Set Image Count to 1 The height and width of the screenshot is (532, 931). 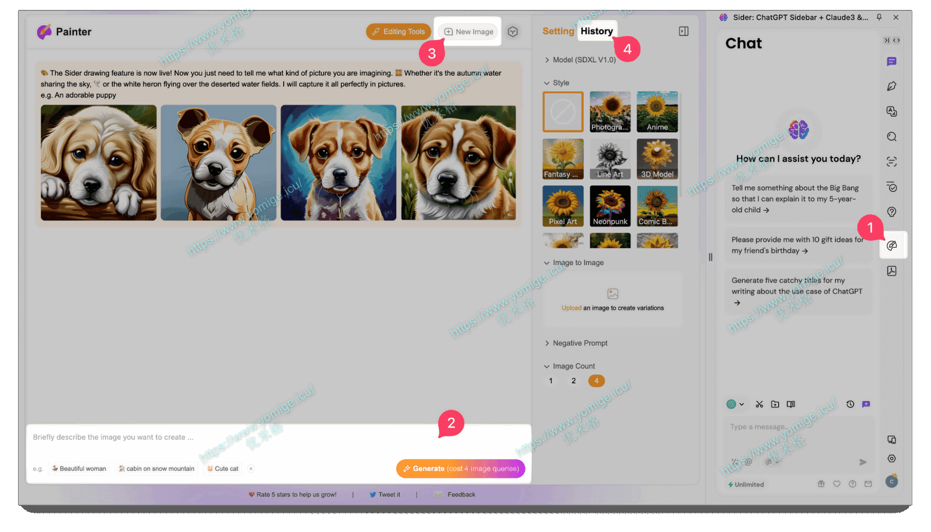[551, 381]
